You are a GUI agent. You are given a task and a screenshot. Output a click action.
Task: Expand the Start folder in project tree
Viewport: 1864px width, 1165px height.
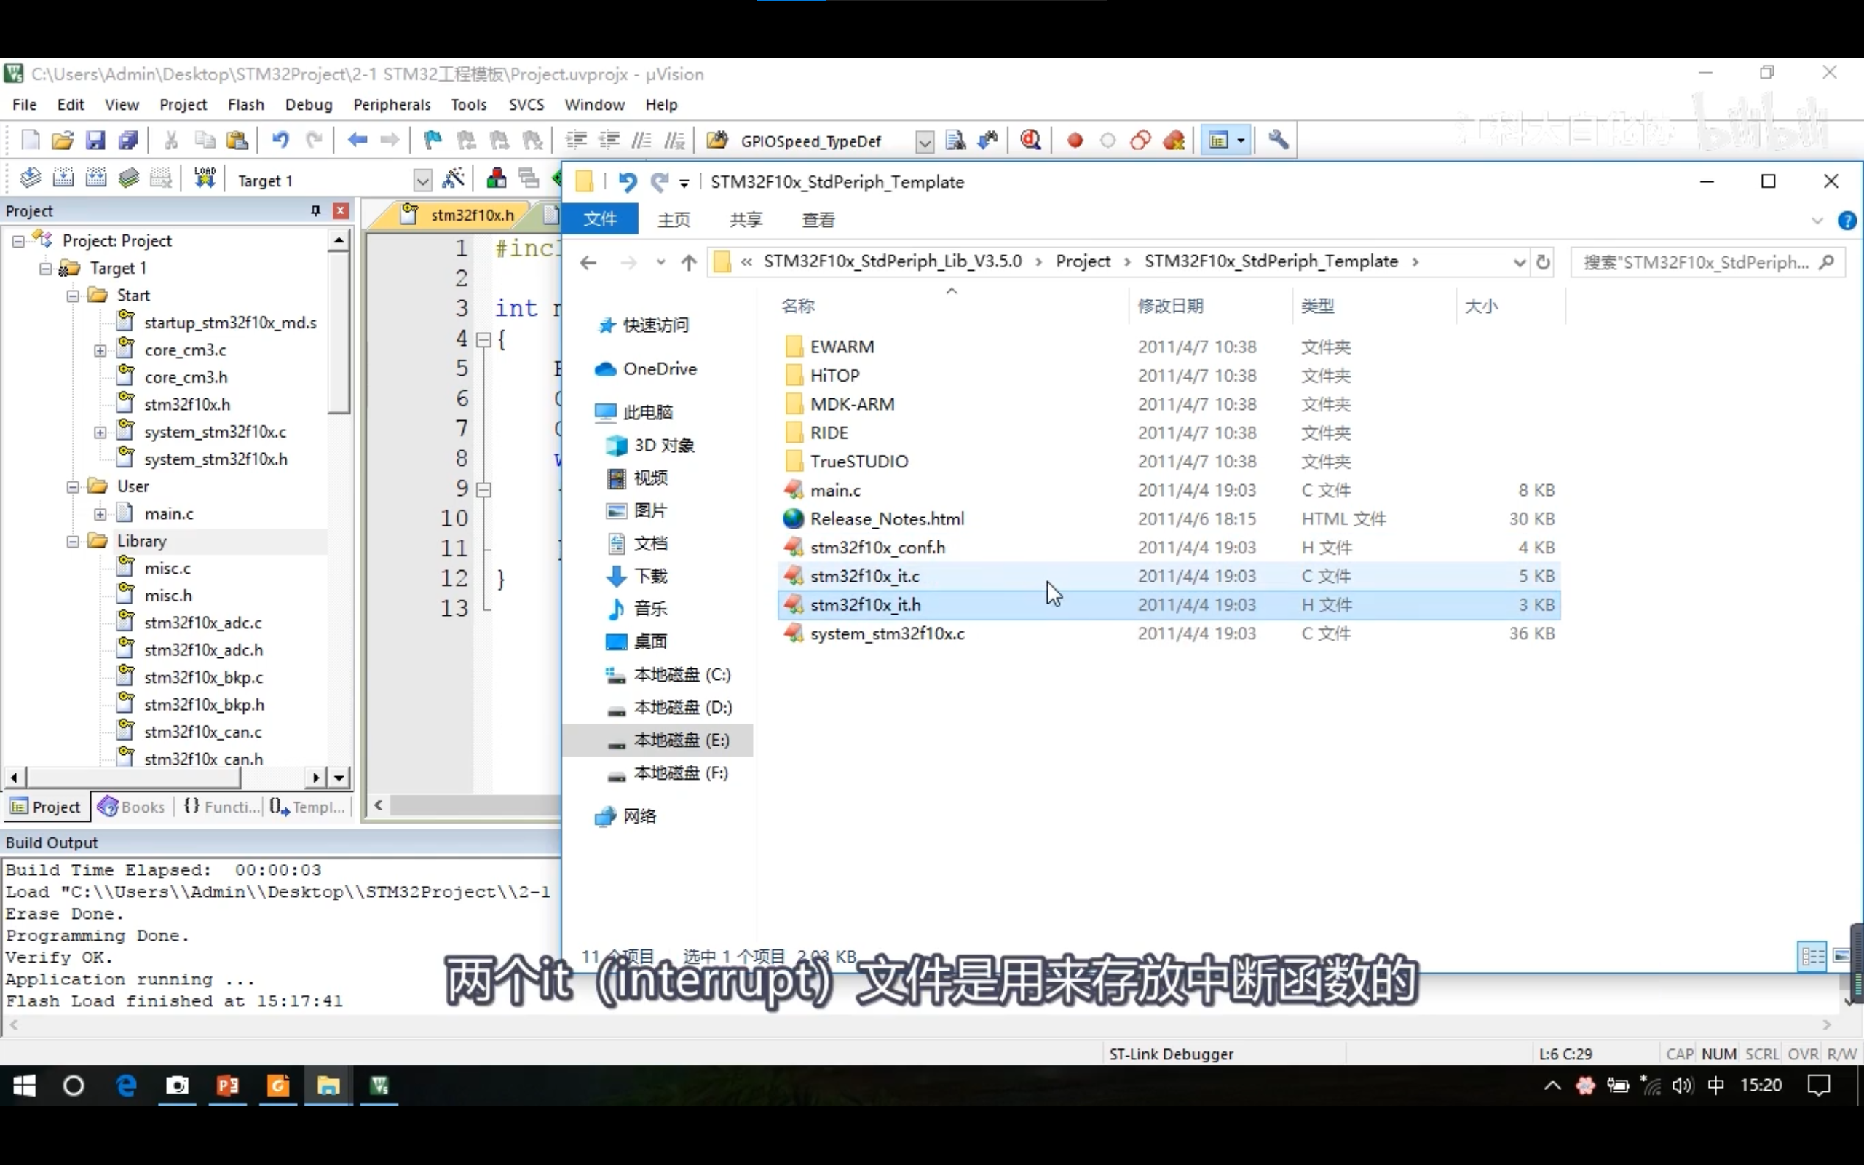coord(73,296)
